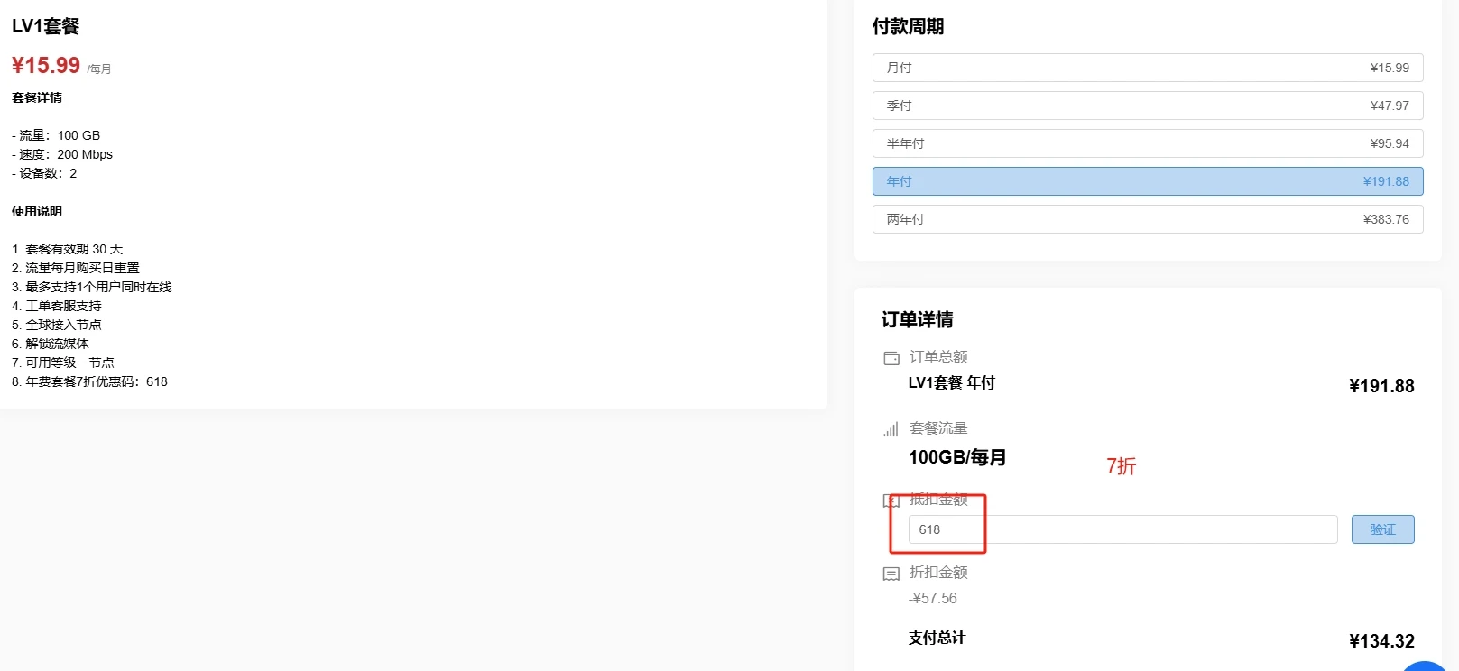Click the wallet icon beside 订单总额
Viewport: 1459px width, 671px height.
(891, 358)
